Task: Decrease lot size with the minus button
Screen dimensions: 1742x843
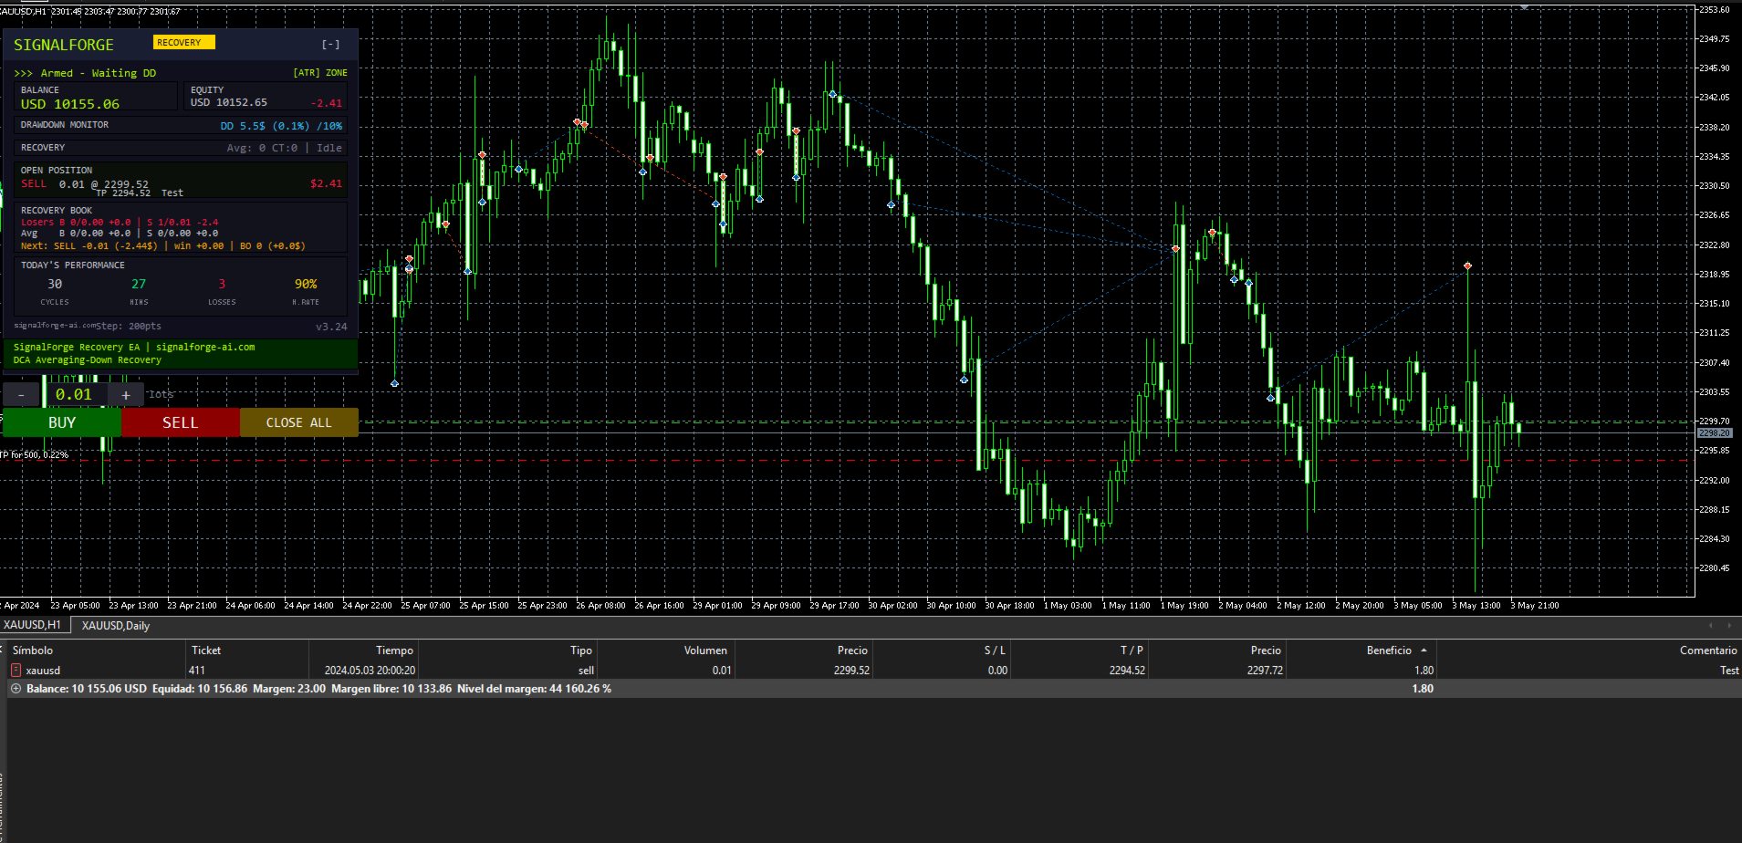Action: [22, 395]
